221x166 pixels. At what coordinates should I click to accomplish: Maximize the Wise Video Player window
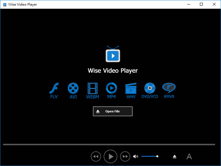(x=201, y=4)
